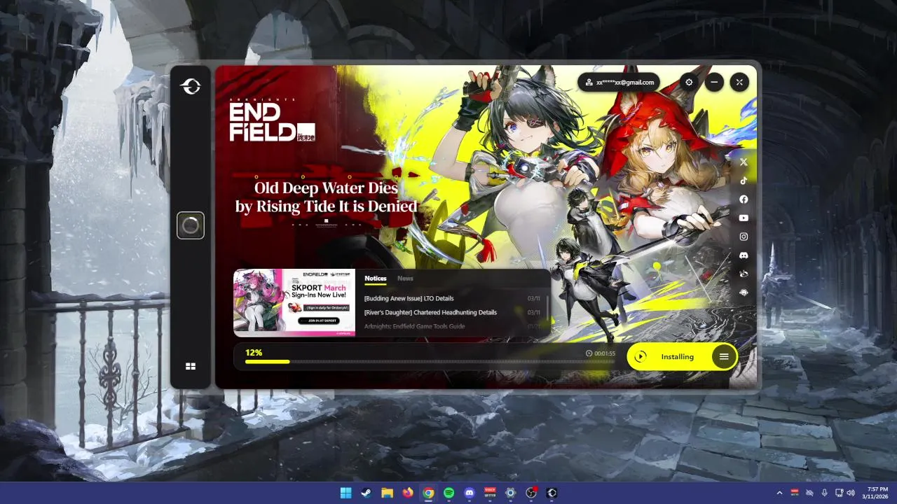
Task: Open the gear app in the taskbar
Action: pos(510,493)
